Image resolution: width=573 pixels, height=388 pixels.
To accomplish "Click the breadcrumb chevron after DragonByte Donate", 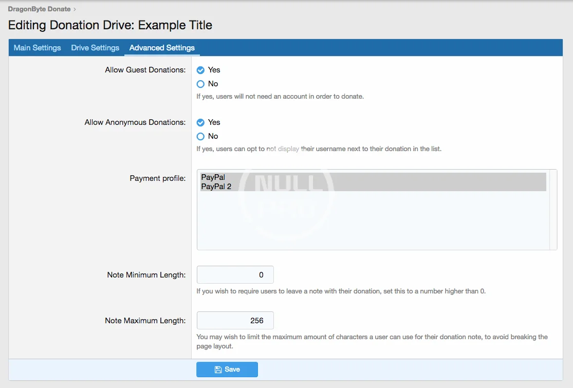I will click(x=75, y=9).
